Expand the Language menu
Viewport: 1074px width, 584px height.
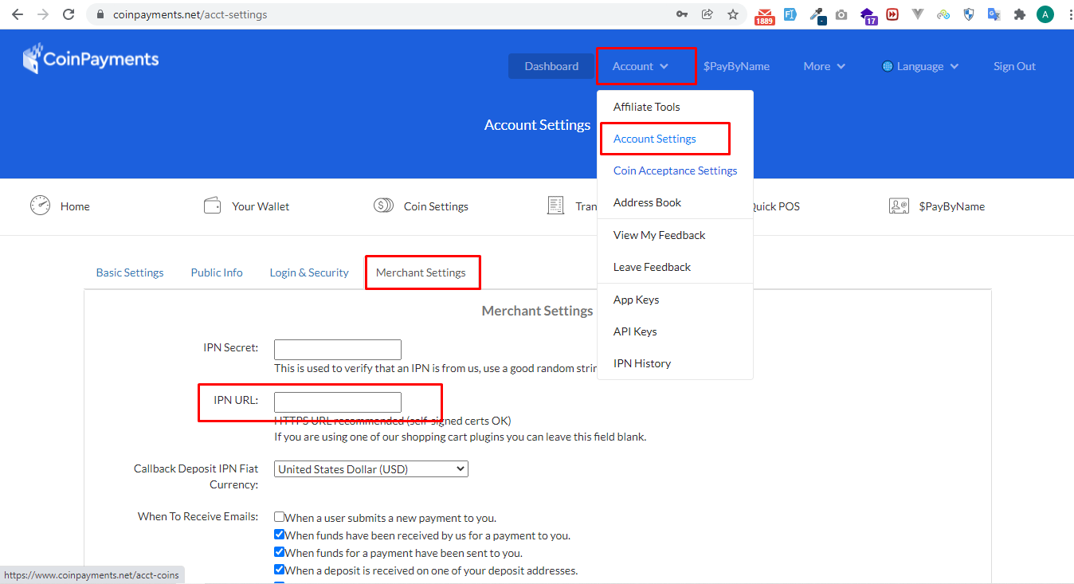920,66
